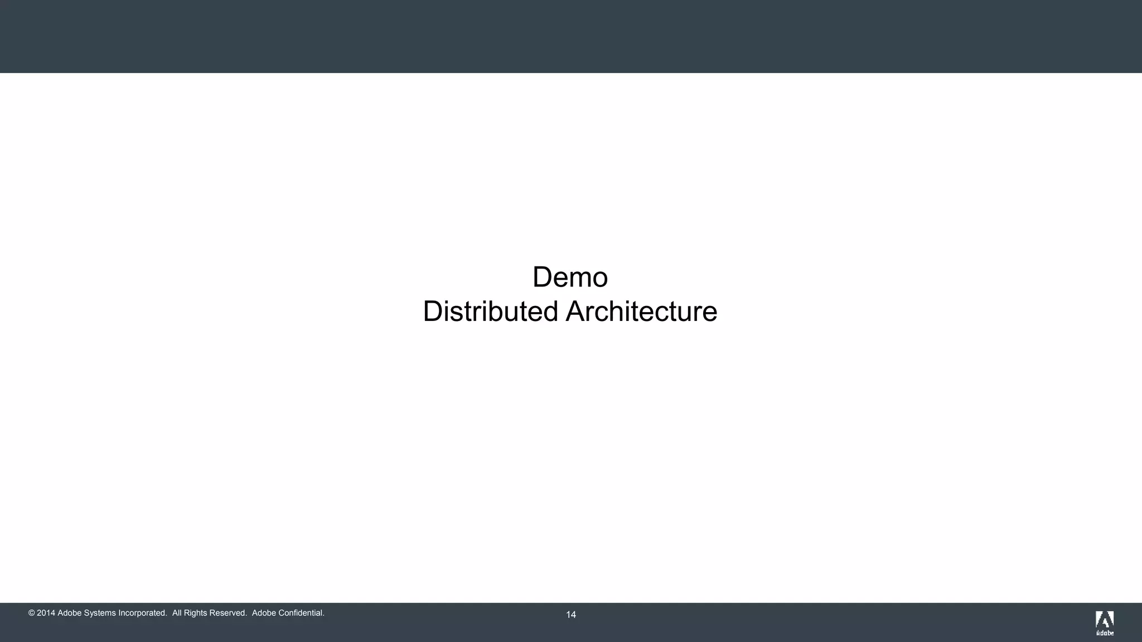Click the slide number 14
The height and width of the screenshot is (642, 1142).
tap(571, 615)
